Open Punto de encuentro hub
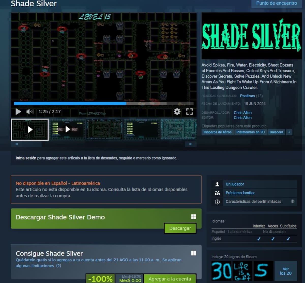 pos(277,3)
